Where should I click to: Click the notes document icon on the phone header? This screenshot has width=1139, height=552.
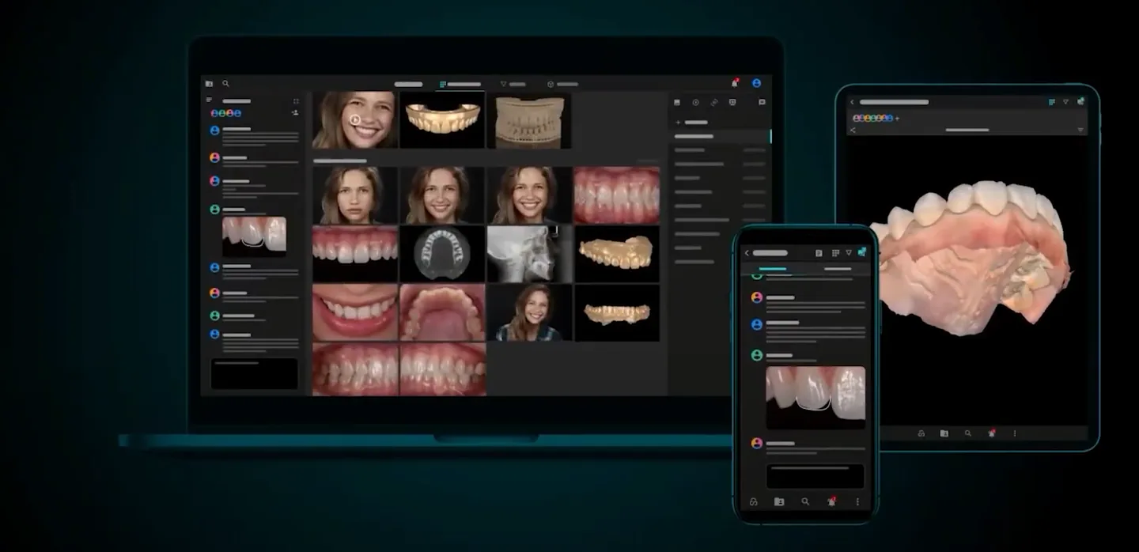pos(819,253)
